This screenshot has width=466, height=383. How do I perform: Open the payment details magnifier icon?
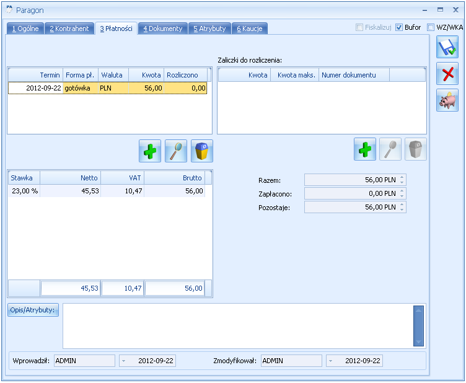pyautogui.click(x=176, y=151)
